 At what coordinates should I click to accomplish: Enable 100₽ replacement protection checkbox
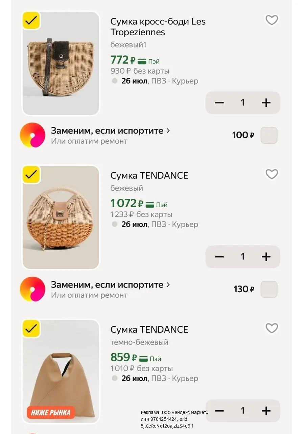(x=269, y=135)
